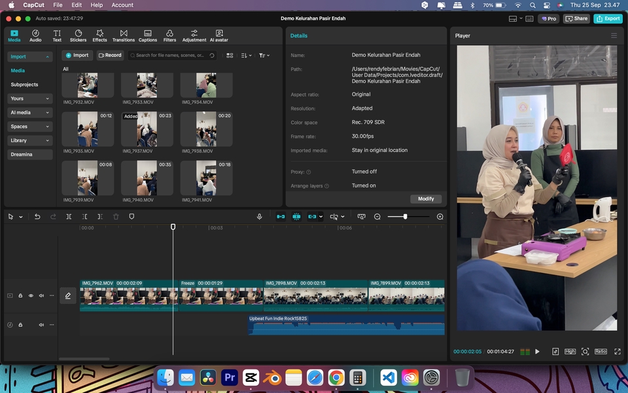Image resolution: width=628 pixels, height=393 pixels.
Task: Open the Edit menu in the menu bar
Action: tap(77, 5)
